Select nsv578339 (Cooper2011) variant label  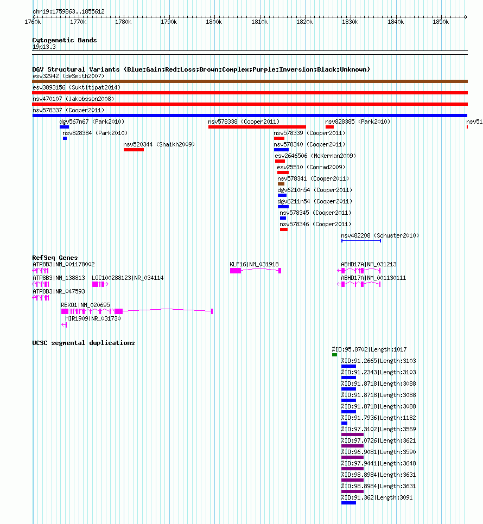[x=309, y=133]
